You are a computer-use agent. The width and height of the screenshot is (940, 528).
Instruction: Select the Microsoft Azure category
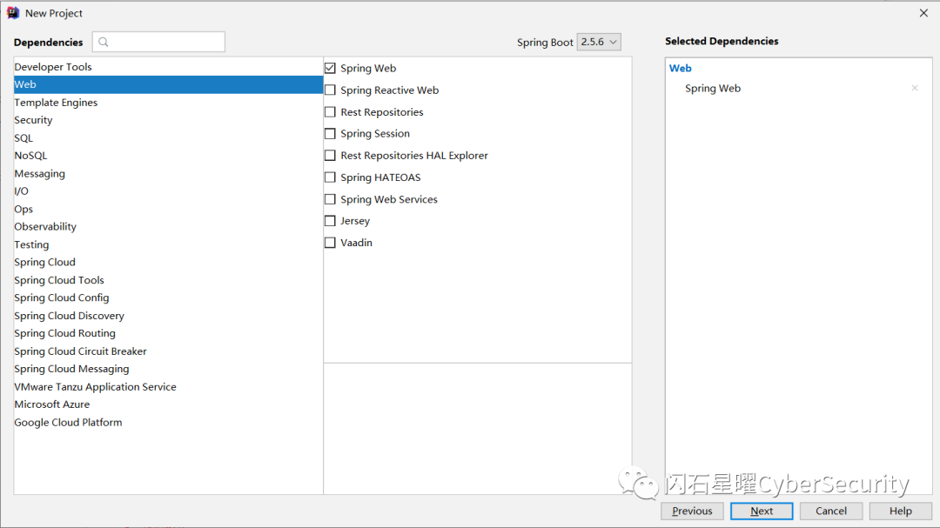169,404
